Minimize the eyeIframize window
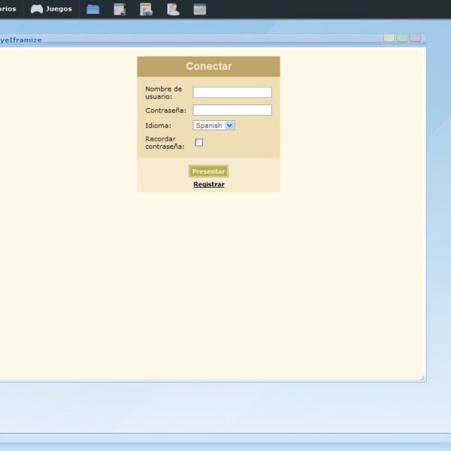The width and height of the screenshot is (451, 451). pyautogui.click(x=389, y=38)
